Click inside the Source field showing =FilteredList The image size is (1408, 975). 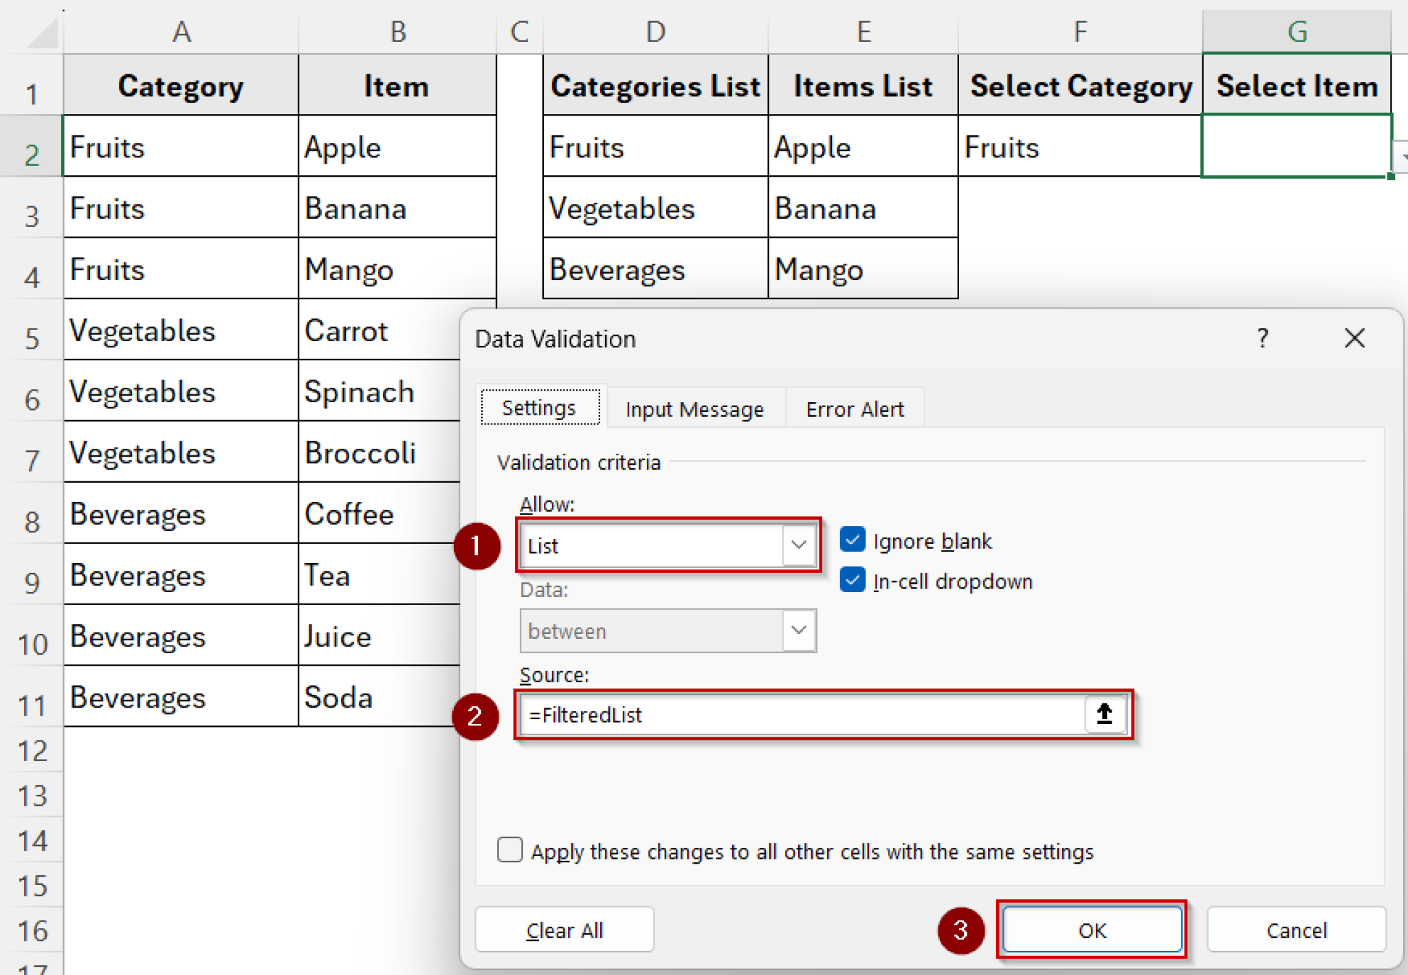[756, 714]
